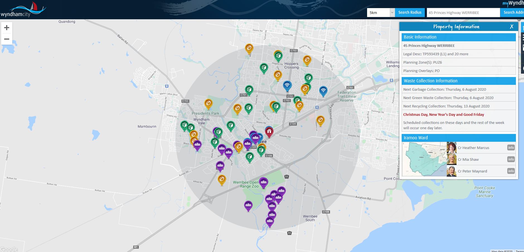This screenshot has width=524, height=252.
Task: Open the purple marker near Bulban Rd
Action: click(220, 166)
